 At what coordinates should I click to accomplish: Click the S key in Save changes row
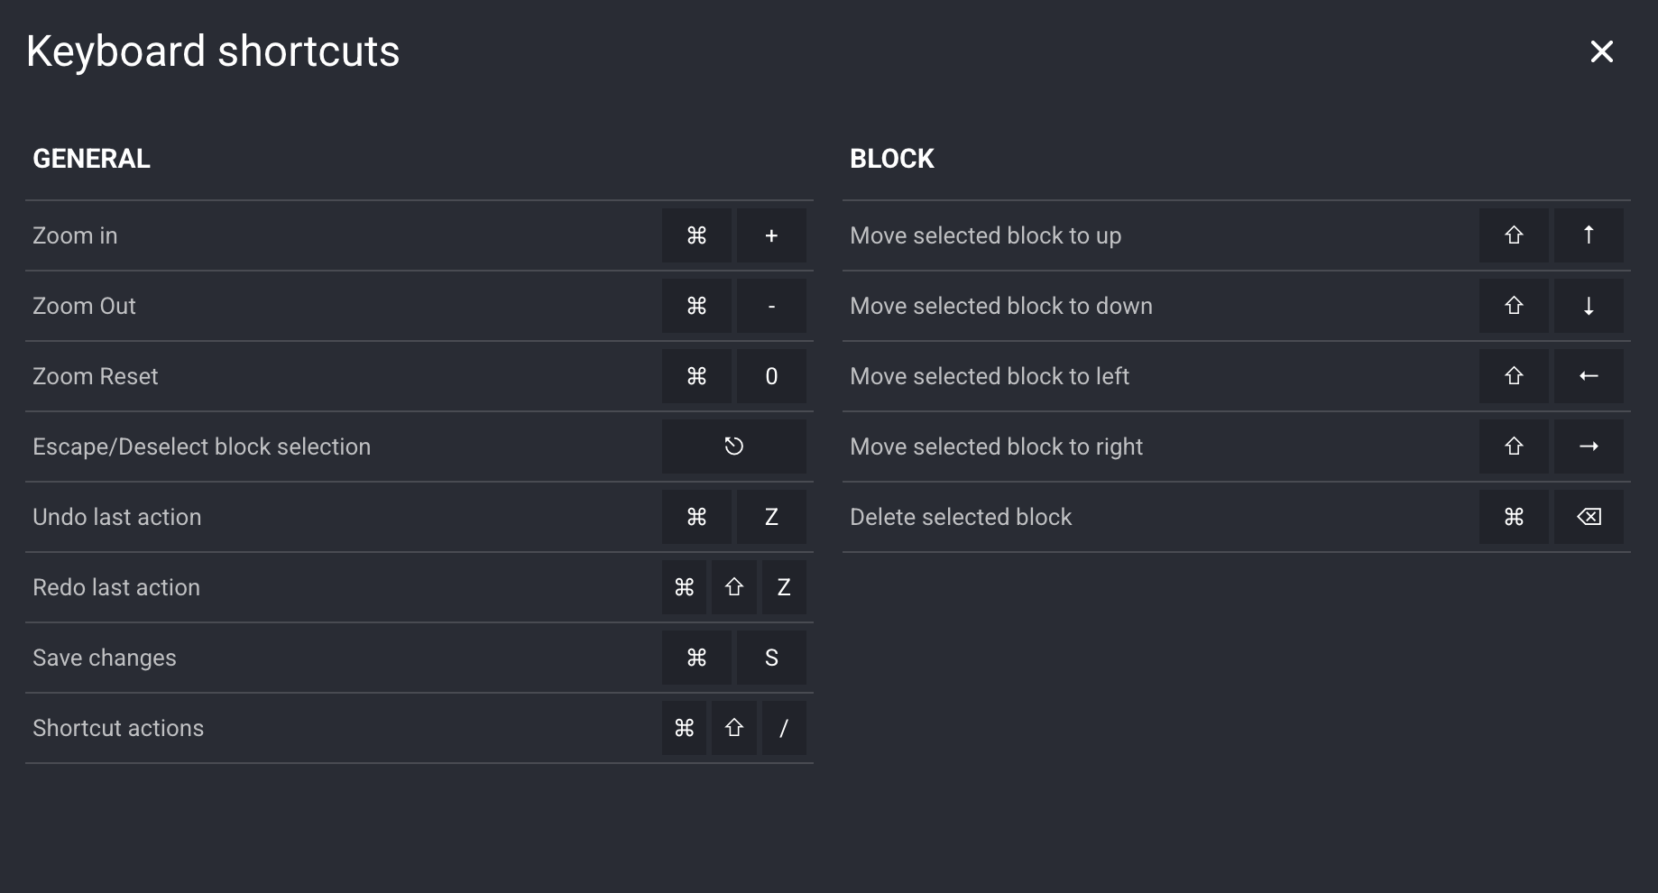click(x=771, y=658)
